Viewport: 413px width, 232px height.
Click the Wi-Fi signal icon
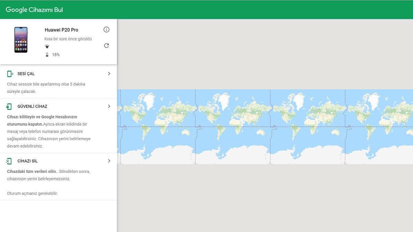(x=47, y=47)
